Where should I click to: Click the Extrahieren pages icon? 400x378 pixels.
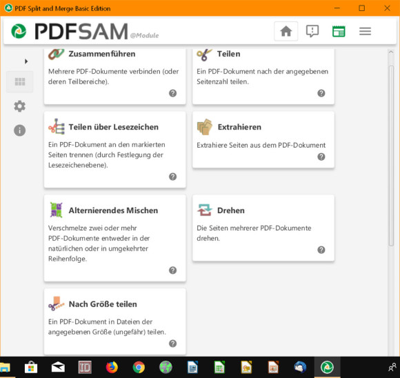coord(205,127)
